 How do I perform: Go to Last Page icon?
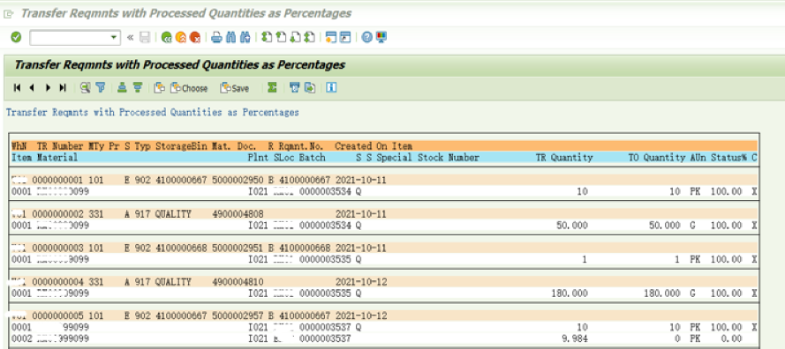point(309,38)
